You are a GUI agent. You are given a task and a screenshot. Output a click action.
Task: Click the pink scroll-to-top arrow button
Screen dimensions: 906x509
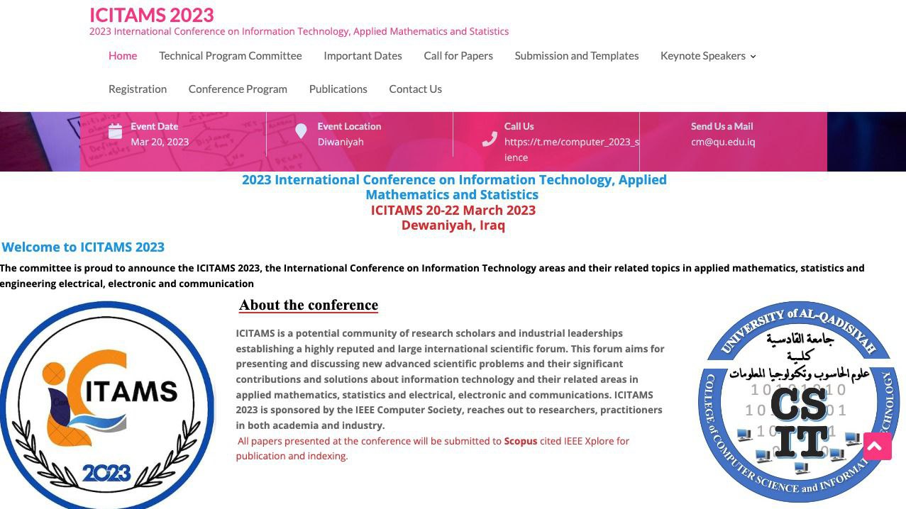[x=877, y=446]
